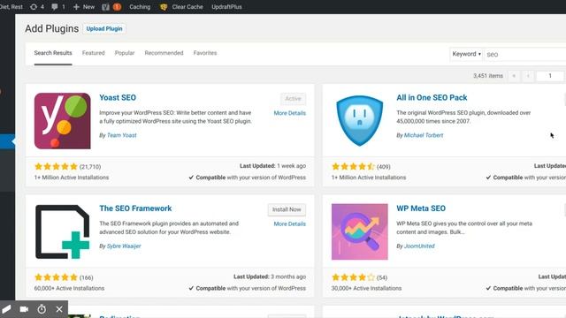Click the plugin search field containing seo

point(524,55)
